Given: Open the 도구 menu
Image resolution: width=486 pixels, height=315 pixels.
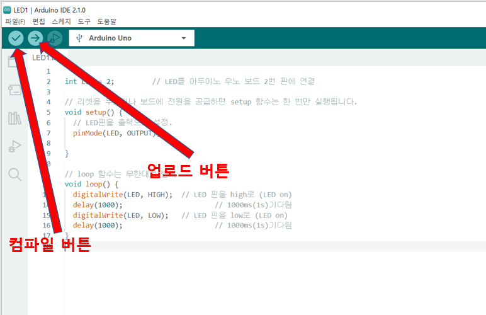Looking at the screenshot, I should tap(84, 21).
